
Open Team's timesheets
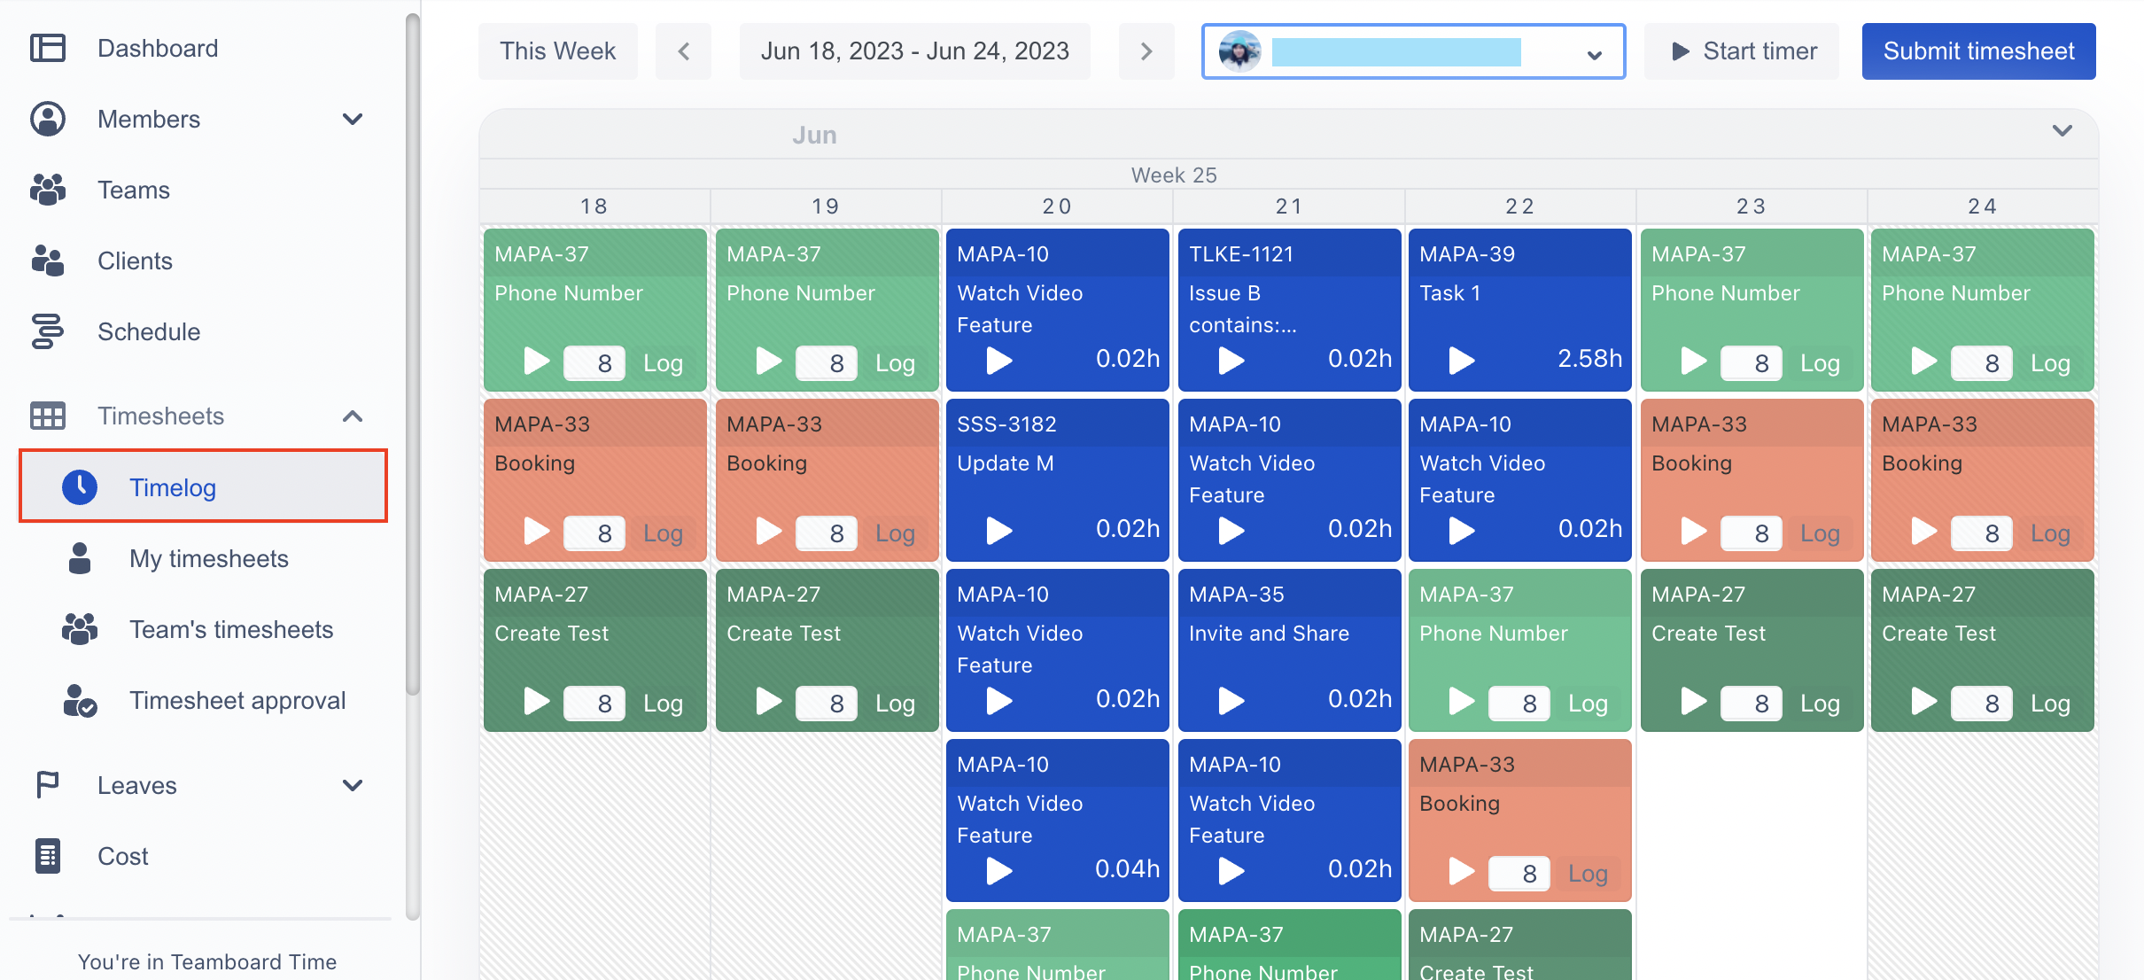click(231, 629)
